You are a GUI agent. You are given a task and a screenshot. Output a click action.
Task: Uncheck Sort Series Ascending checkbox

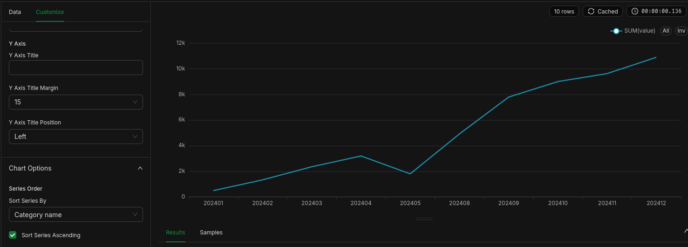pos(13,235)
